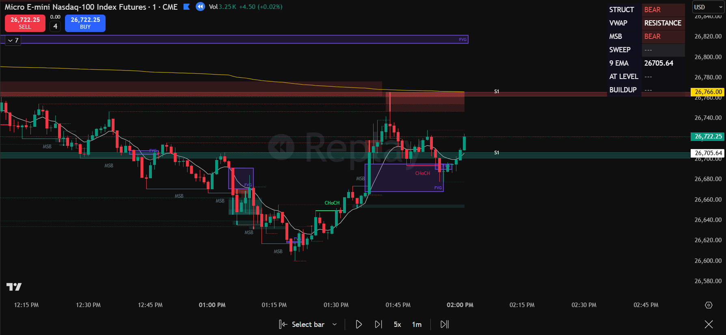726x335 pixels.
Task: Click the AT LEVEL row label
Action: pos(624,77)
